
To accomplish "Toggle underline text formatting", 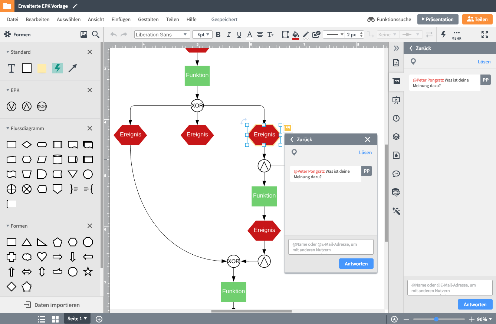I will tap(239, 34).
